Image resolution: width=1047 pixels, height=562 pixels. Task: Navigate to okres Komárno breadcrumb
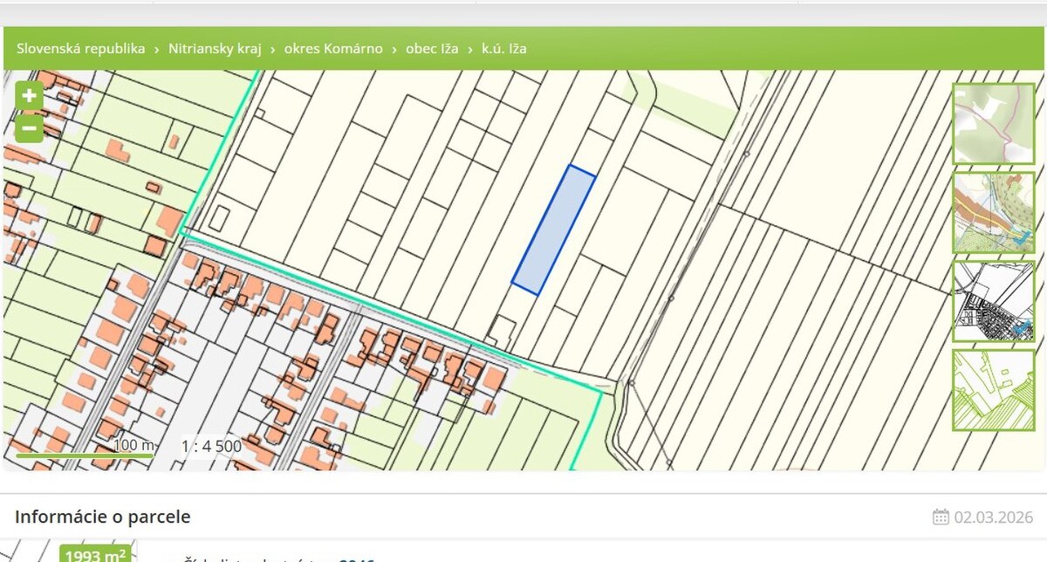tap(333, 49)
